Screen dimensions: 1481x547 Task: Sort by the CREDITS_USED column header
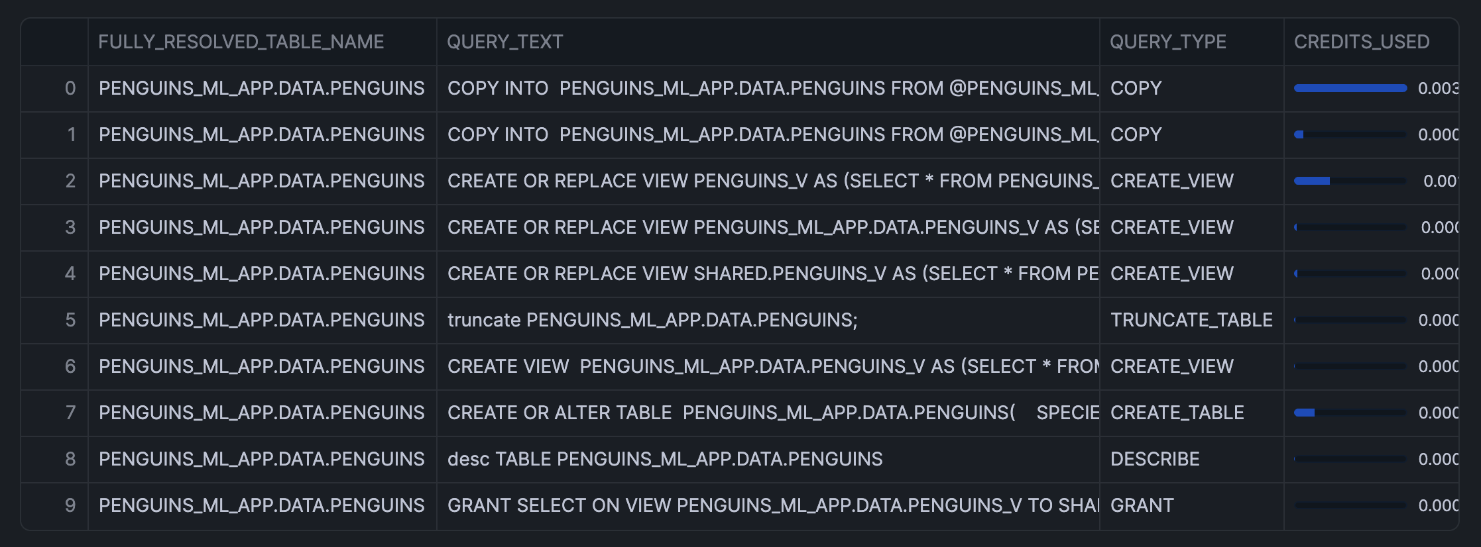tap(1361, 42)
